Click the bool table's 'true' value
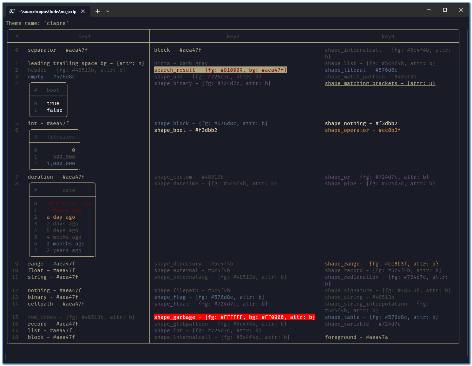Viewport: 472px width, 366px height. coord(53,103)
